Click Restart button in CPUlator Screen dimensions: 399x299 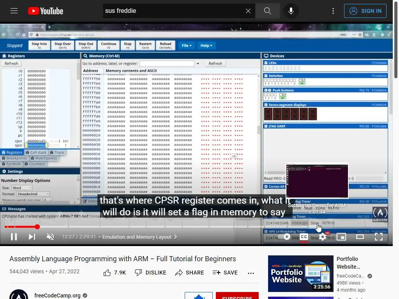pyautogui.click(x=145, y=45)
